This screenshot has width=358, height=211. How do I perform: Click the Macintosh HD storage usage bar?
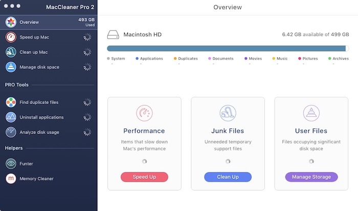228,48
